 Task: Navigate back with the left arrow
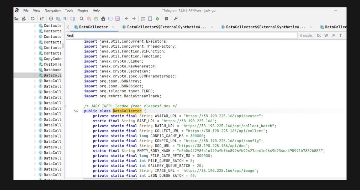[x=127, y=19]
